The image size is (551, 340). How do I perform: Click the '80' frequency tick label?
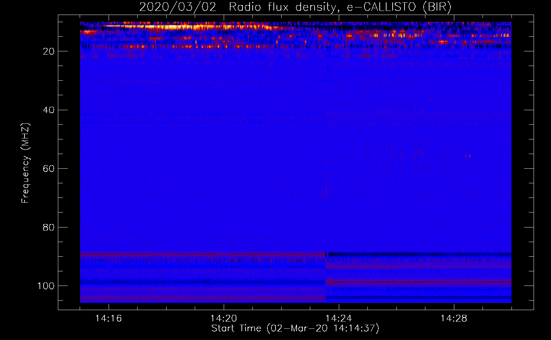pos(49,227)
